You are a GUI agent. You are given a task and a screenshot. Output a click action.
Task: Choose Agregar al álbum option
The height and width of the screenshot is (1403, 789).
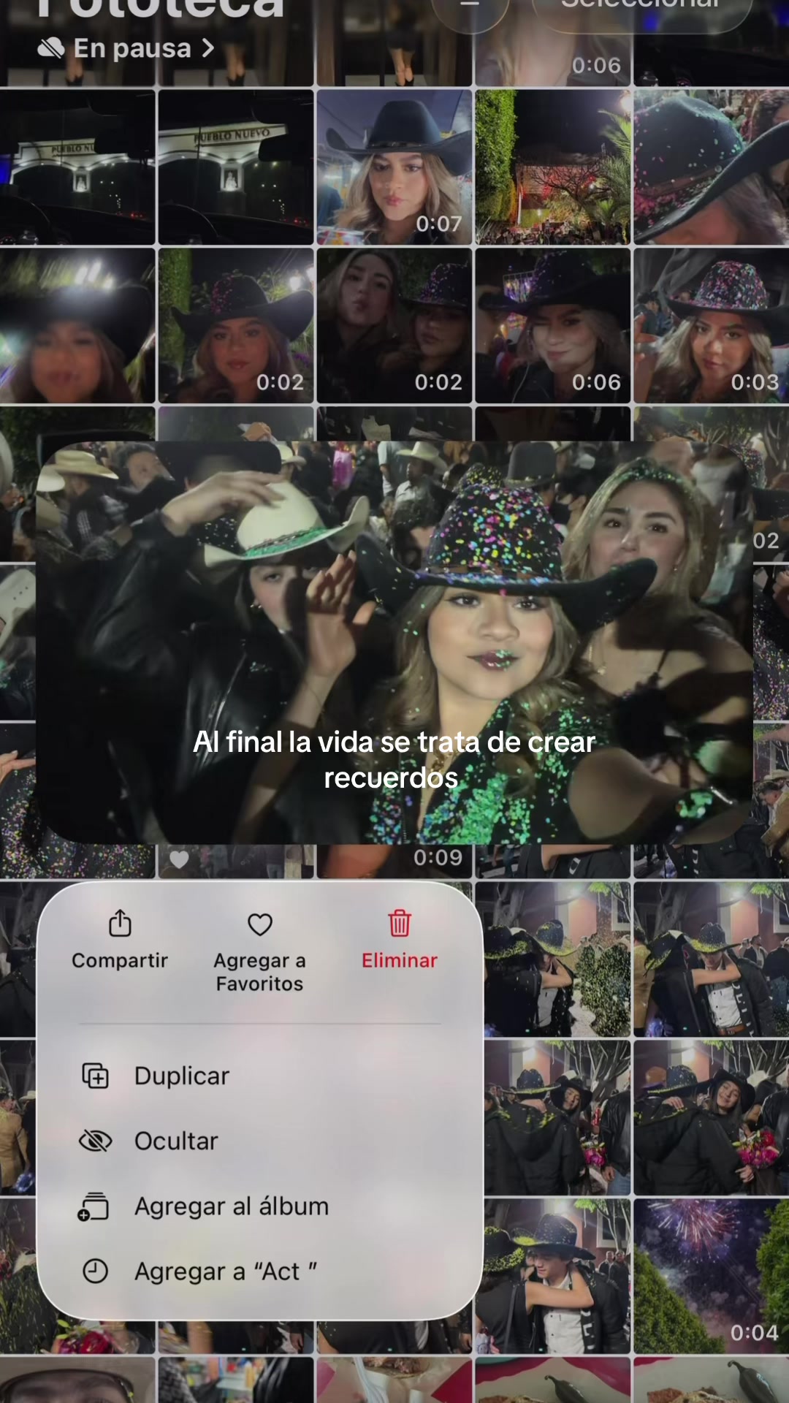(x=259, y=1206)
